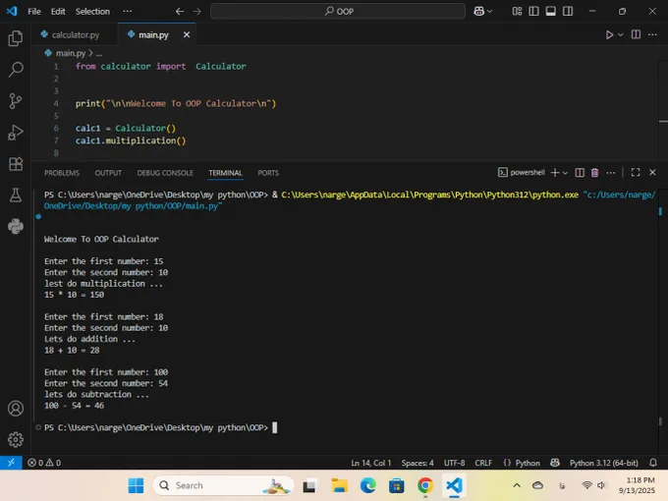
Task: Open the Testing flask view
Action: pyautogui.click(x=15, y=195)
